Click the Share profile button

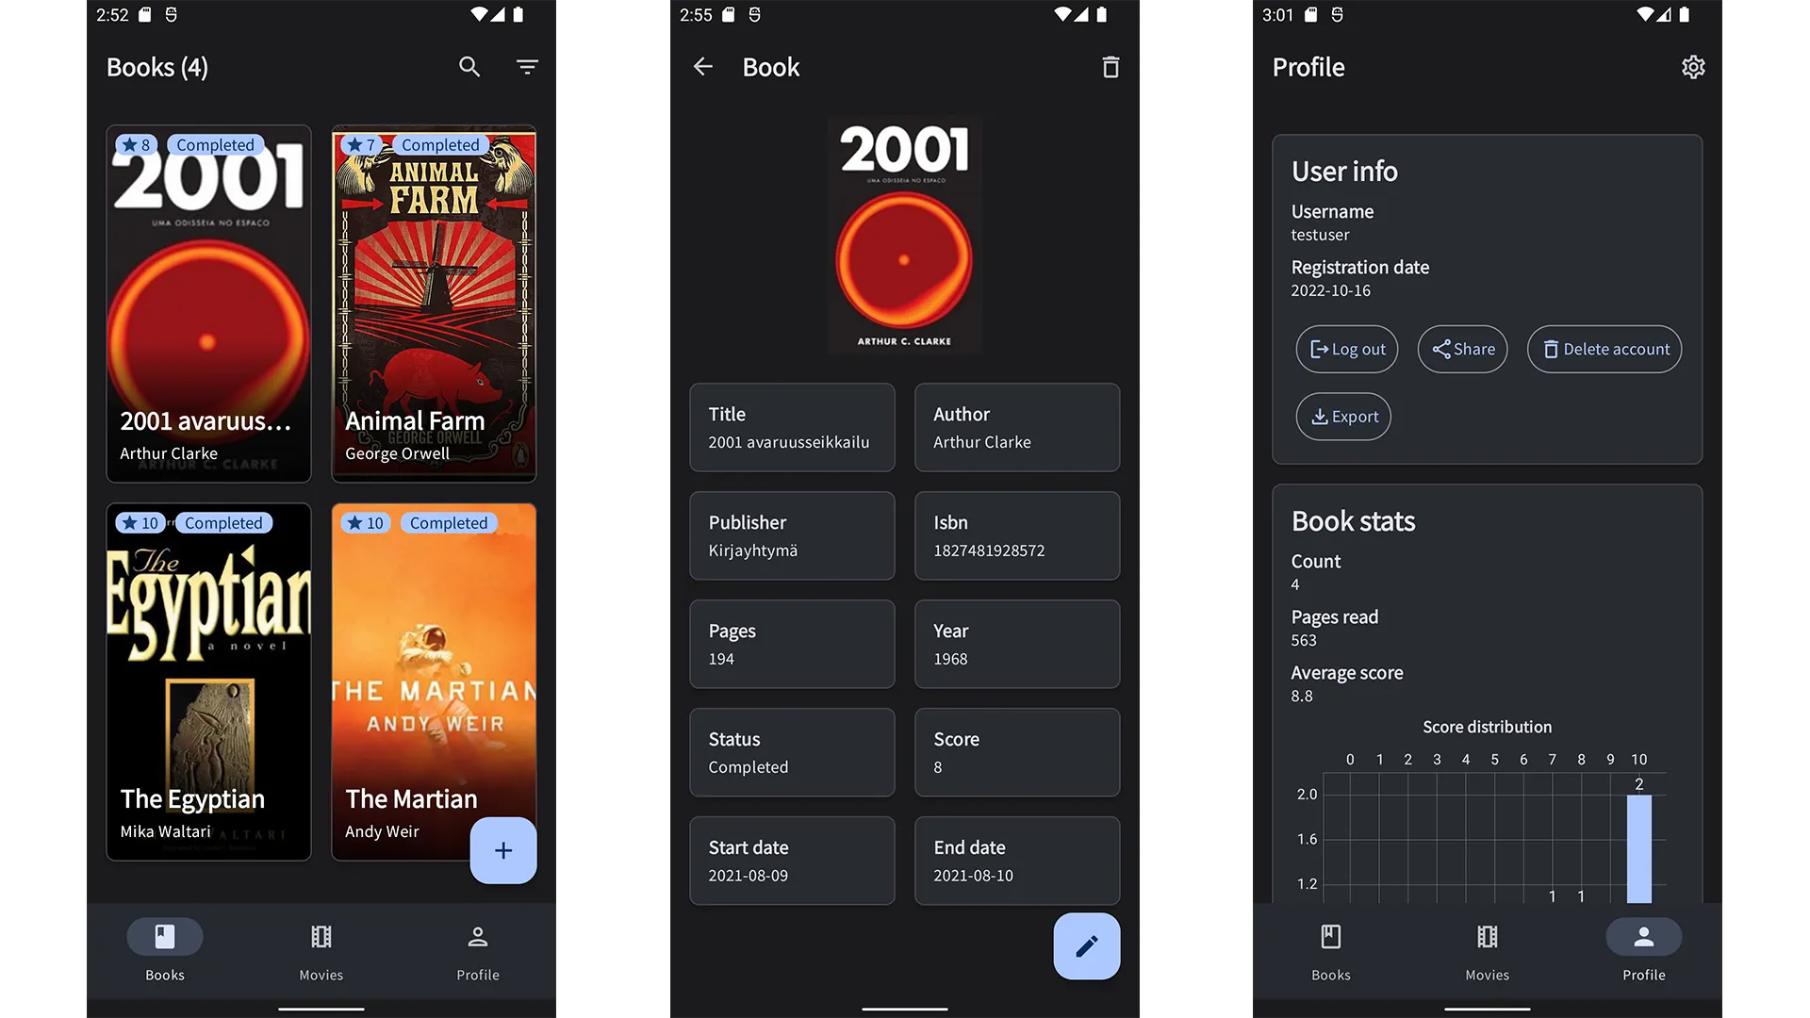1463,350
